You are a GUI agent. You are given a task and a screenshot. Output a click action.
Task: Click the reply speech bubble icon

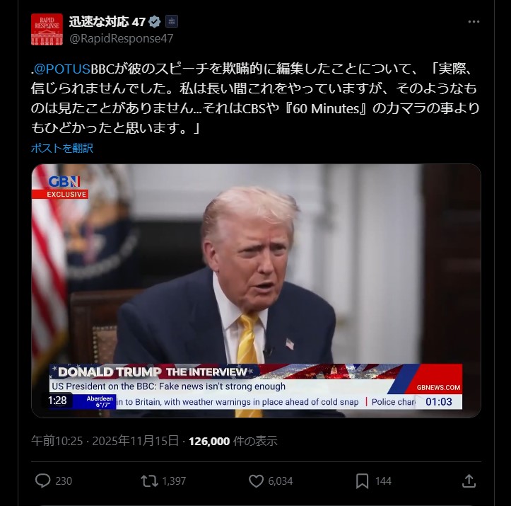(42, 481)
